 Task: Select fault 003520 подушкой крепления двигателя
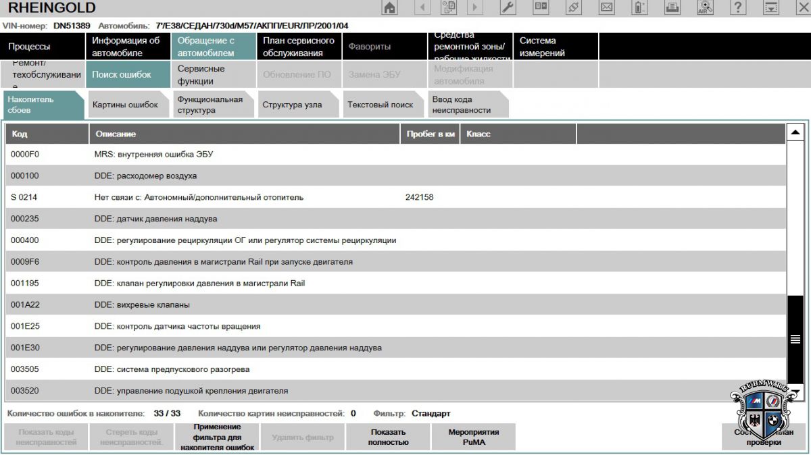point(396,390)
